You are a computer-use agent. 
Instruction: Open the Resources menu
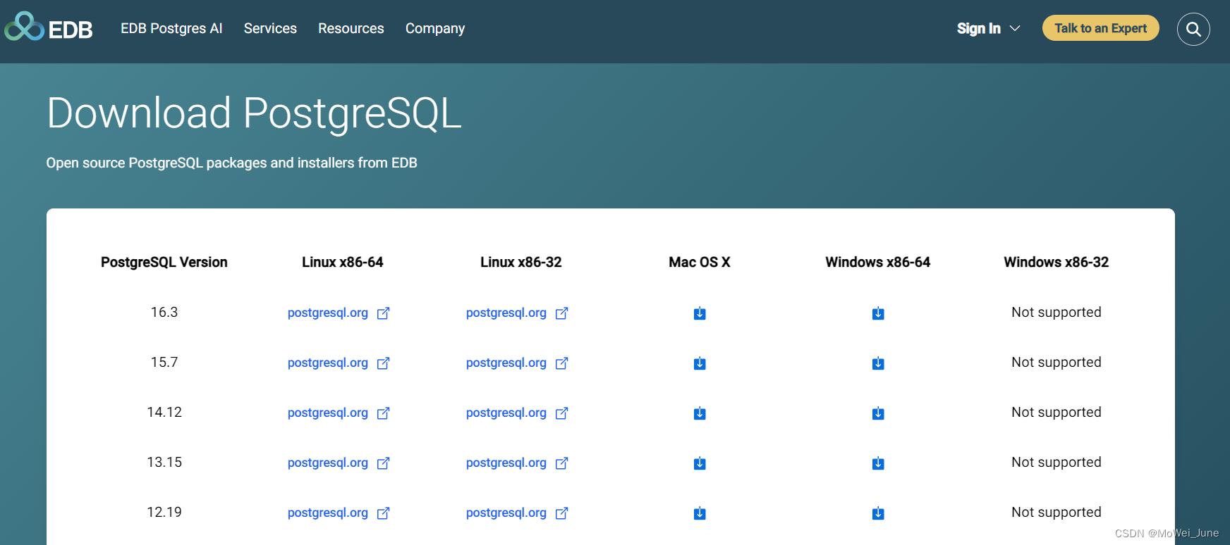tap(351, 28)
